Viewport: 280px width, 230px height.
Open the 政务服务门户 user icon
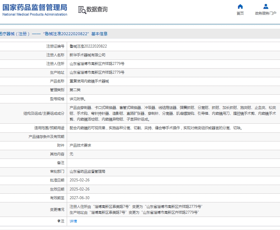tap(266, 7)
